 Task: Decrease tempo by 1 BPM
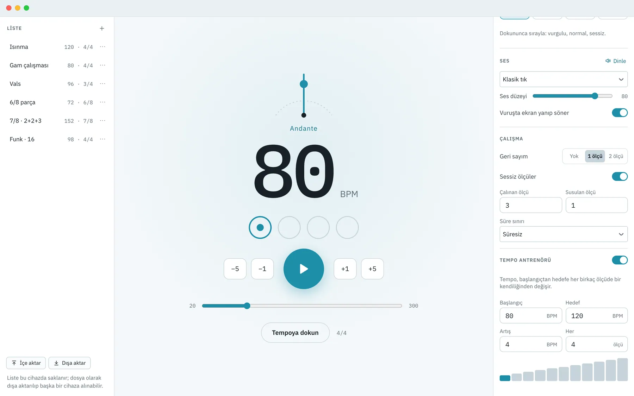coord(262,269)
